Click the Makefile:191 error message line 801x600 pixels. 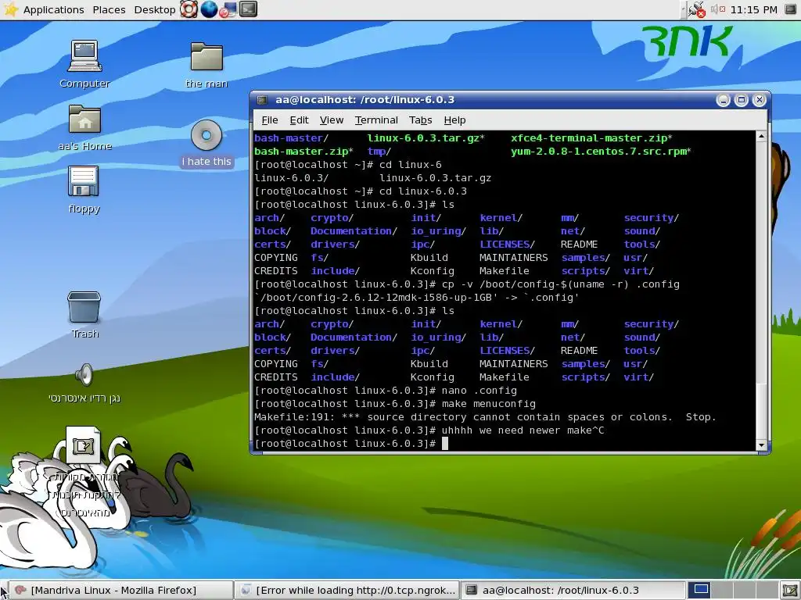[485, 417]
